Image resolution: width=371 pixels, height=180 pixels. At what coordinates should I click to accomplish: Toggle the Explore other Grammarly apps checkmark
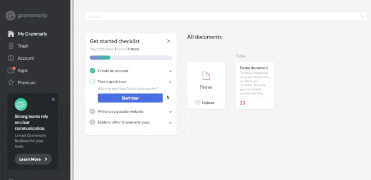point(92,122)
